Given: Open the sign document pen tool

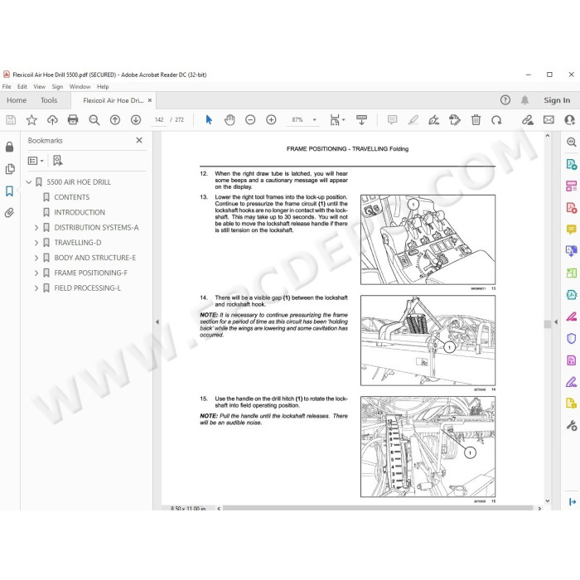Looking at the screenshot, I should click(433, 120).
